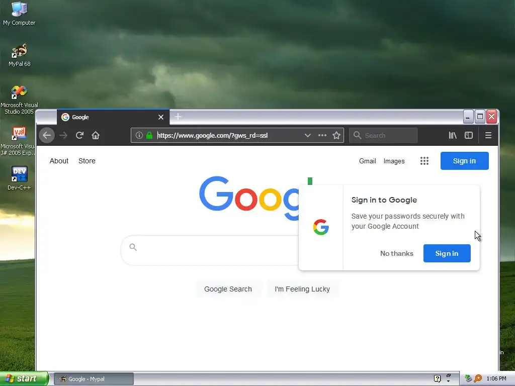Open page actions three-dot menu in address bar

click(322, 135)
